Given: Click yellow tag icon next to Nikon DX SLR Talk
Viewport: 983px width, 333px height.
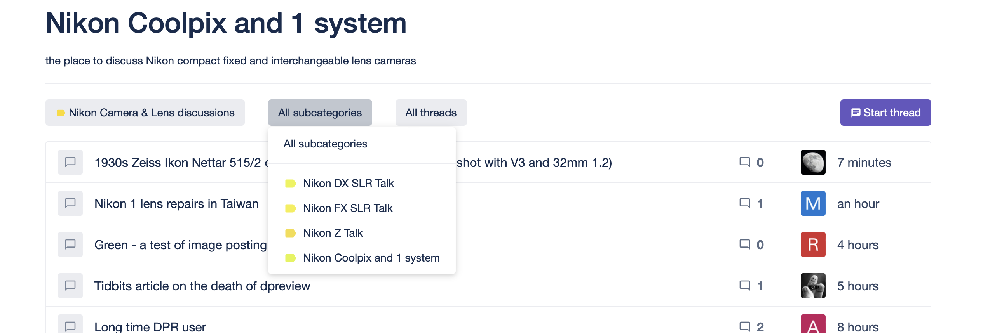Looking at the screenshot, I should (x=291, y=184).
